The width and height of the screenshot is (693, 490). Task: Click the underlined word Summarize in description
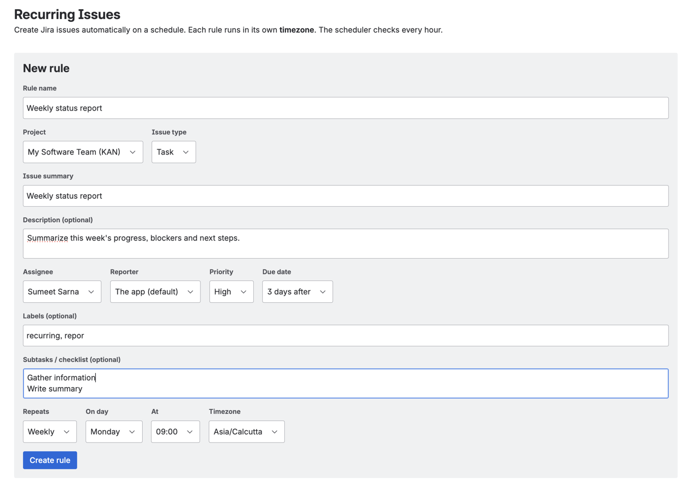coord(48,238)
